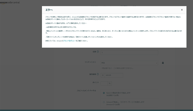
Task: Click the ポイント percent input field
Action: [x=104, y=84]
